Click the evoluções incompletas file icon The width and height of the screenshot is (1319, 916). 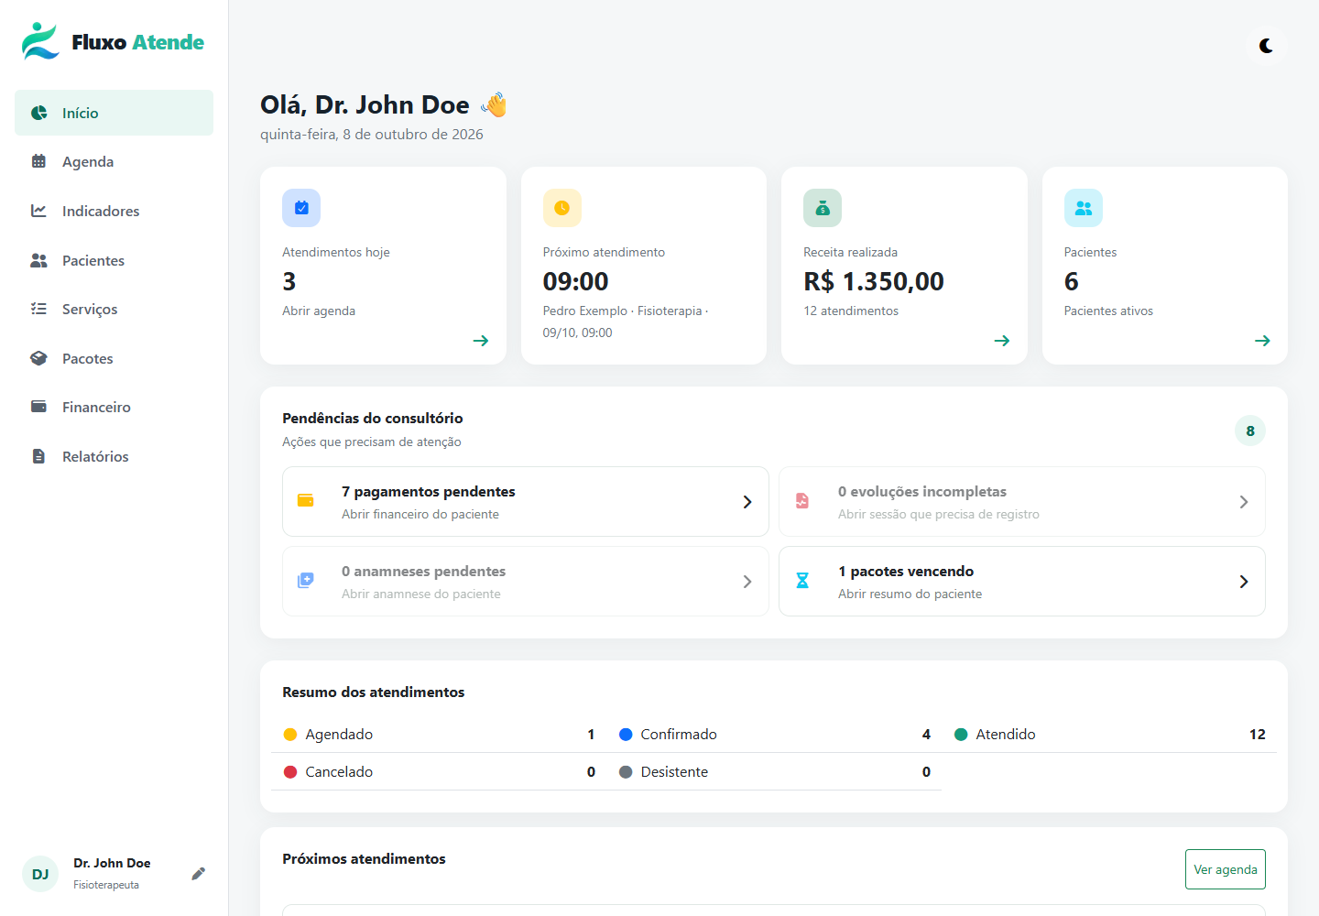[x=802, y=501]
